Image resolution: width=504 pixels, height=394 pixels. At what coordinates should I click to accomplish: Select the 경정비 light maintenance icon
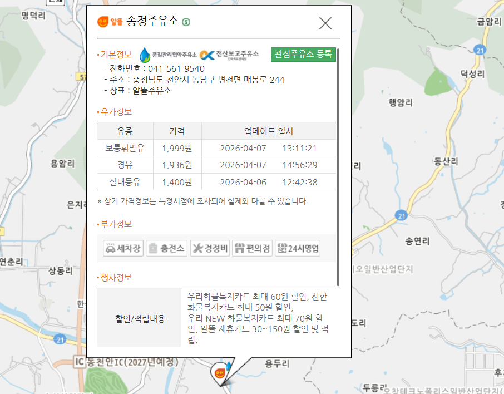(210, 249)
